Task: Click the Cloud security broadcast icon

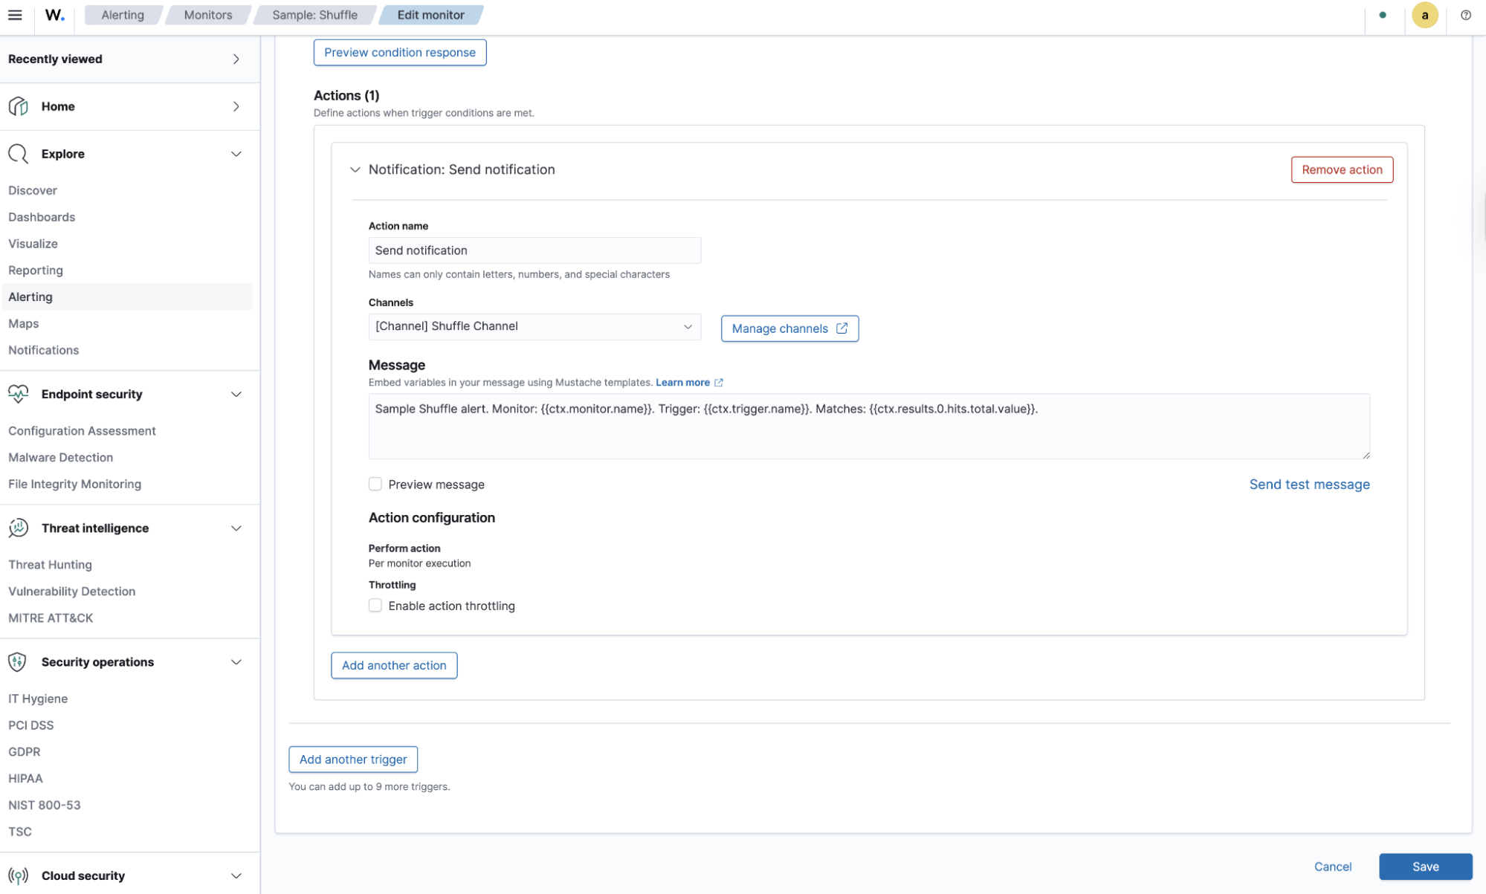Action: click(x=19, y=875)
